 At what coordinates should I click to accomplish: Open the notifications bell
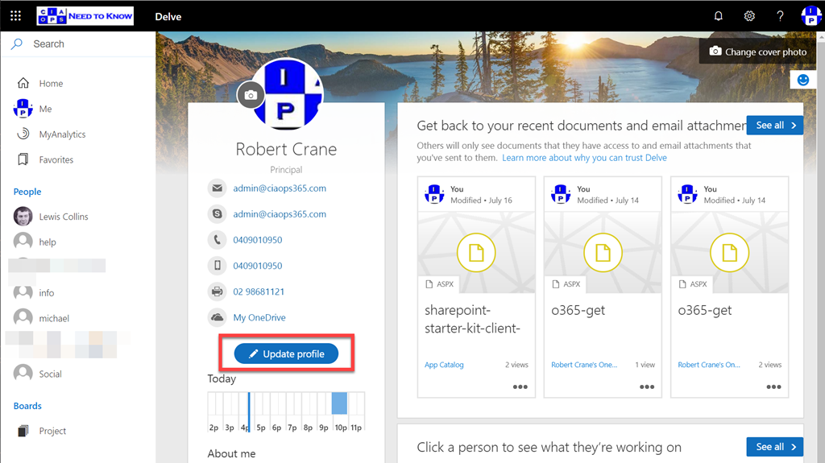pos(719,16)
